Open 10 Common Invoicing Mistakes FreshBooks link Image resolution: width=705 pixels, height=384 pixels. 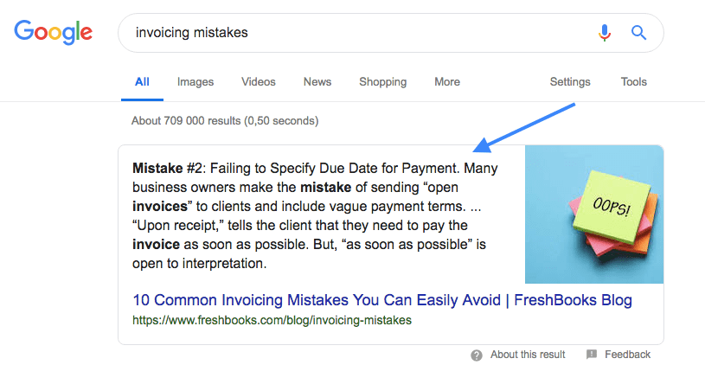pyautogui.click(x=382, y=300)
